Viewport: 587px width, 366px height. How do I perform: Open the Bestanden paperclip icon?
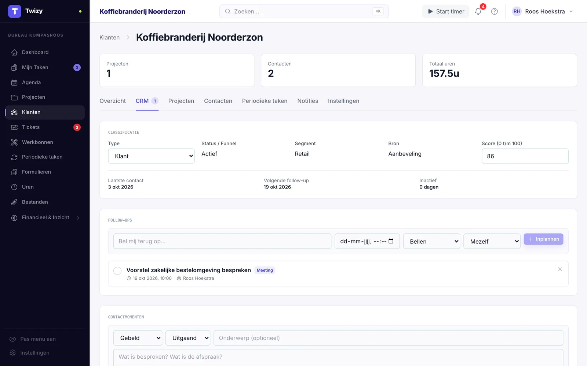point(14,202)
